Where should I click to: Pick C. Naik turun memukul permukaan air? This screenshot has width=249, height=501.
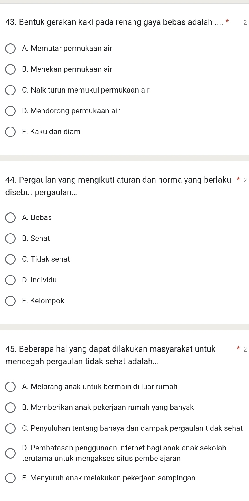pyautogui.click(x=11, y=90)
